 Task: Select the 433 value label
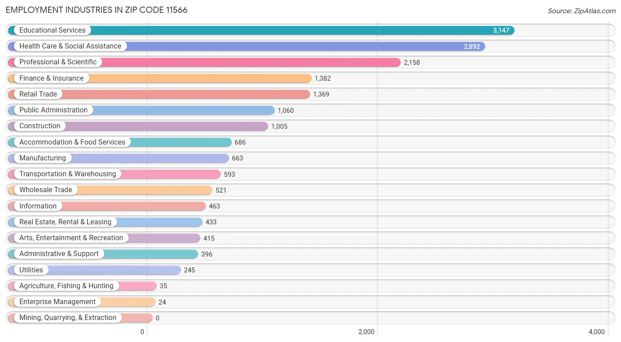tap(211, 222)
